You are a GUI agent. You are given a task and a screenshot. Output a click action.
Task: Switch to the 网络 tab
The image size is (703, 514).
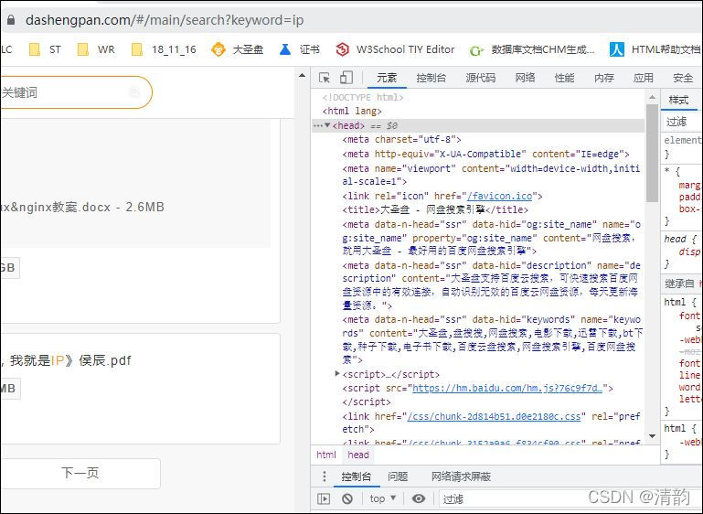525,78
